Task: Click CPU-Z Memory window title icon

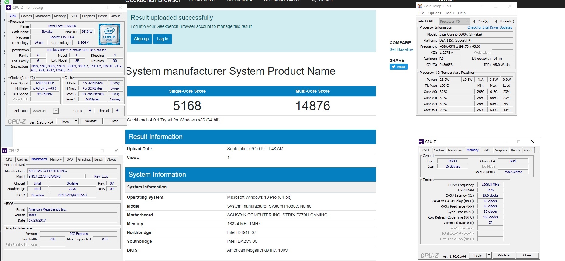Action: (421, 142)
